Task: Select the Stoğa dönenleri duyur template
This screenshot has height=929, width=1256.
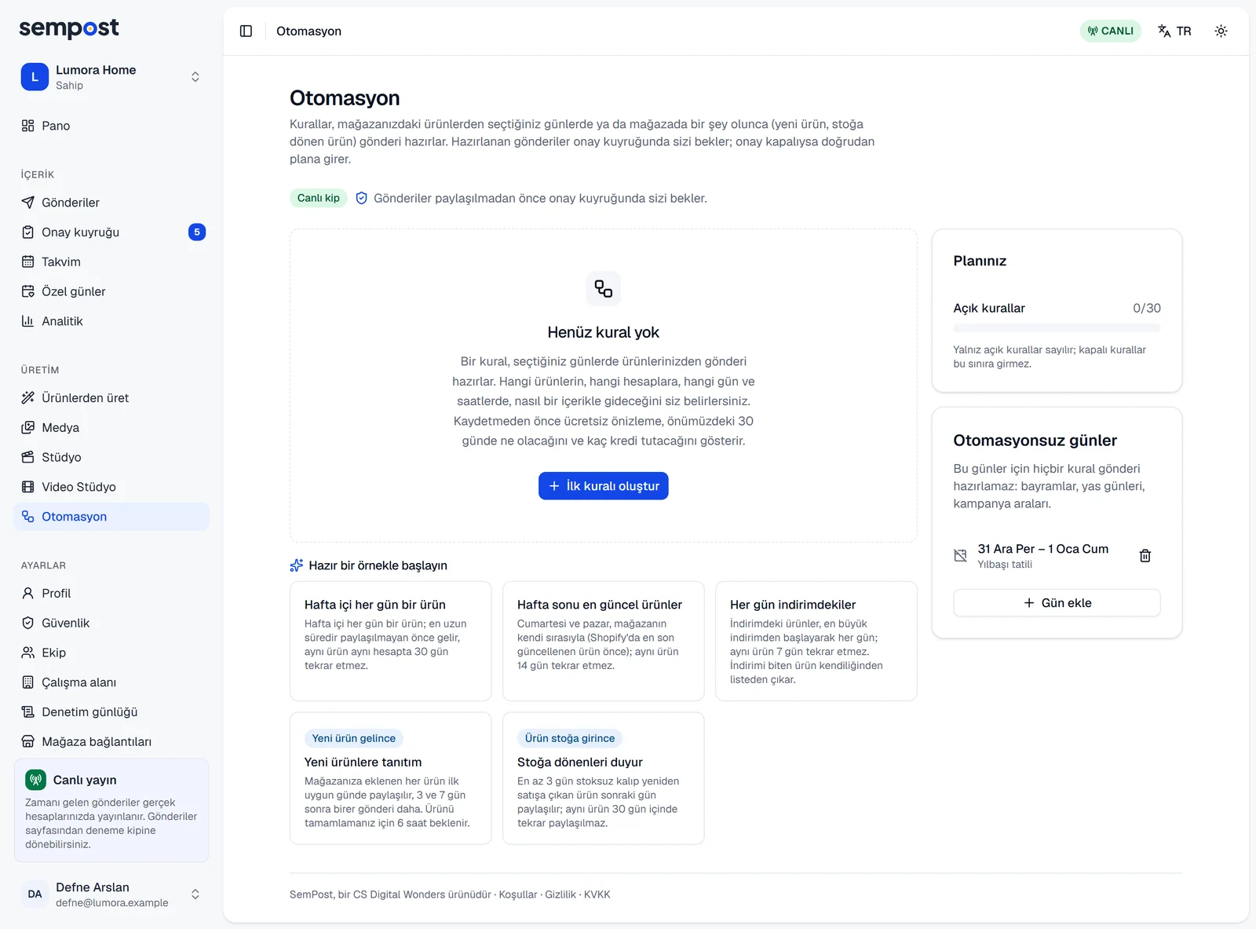Action: (x=603, y=778)
